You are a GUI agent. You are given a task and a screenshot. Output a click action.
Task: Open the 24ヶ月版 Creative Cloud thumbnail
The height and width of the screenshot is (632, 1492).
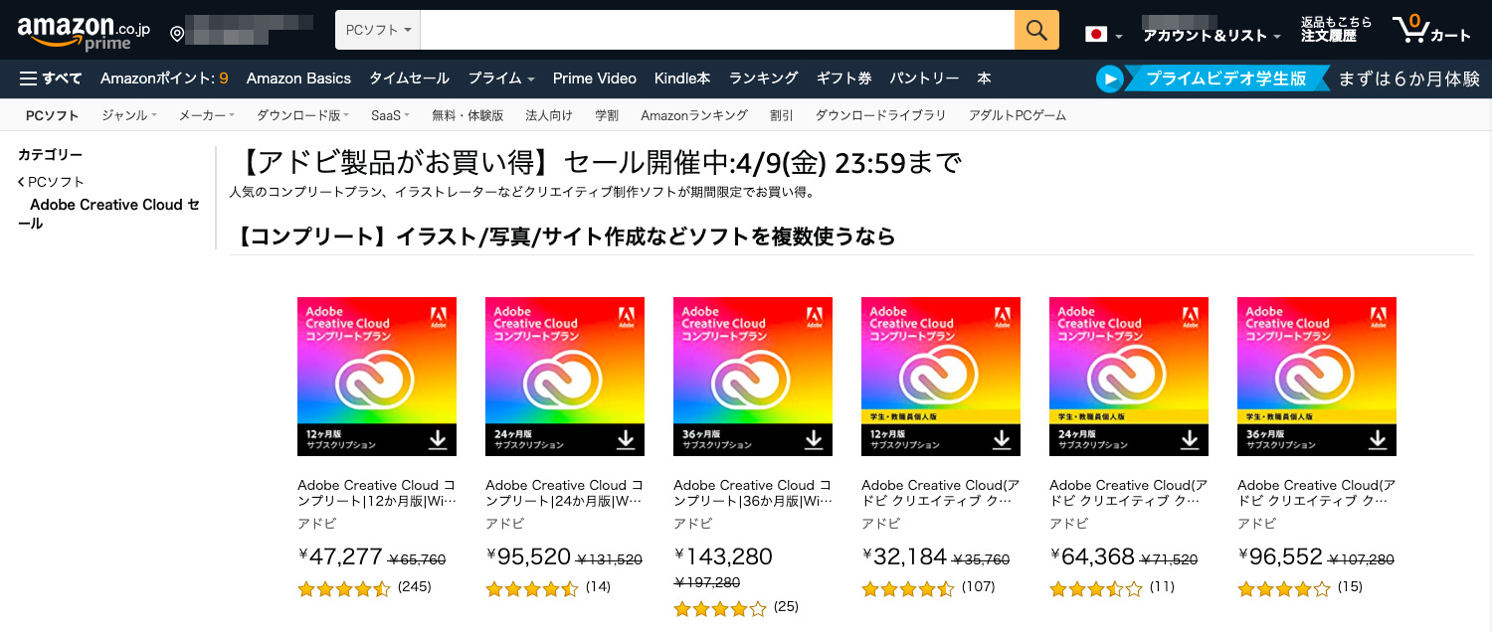click(x=565, y=376)
